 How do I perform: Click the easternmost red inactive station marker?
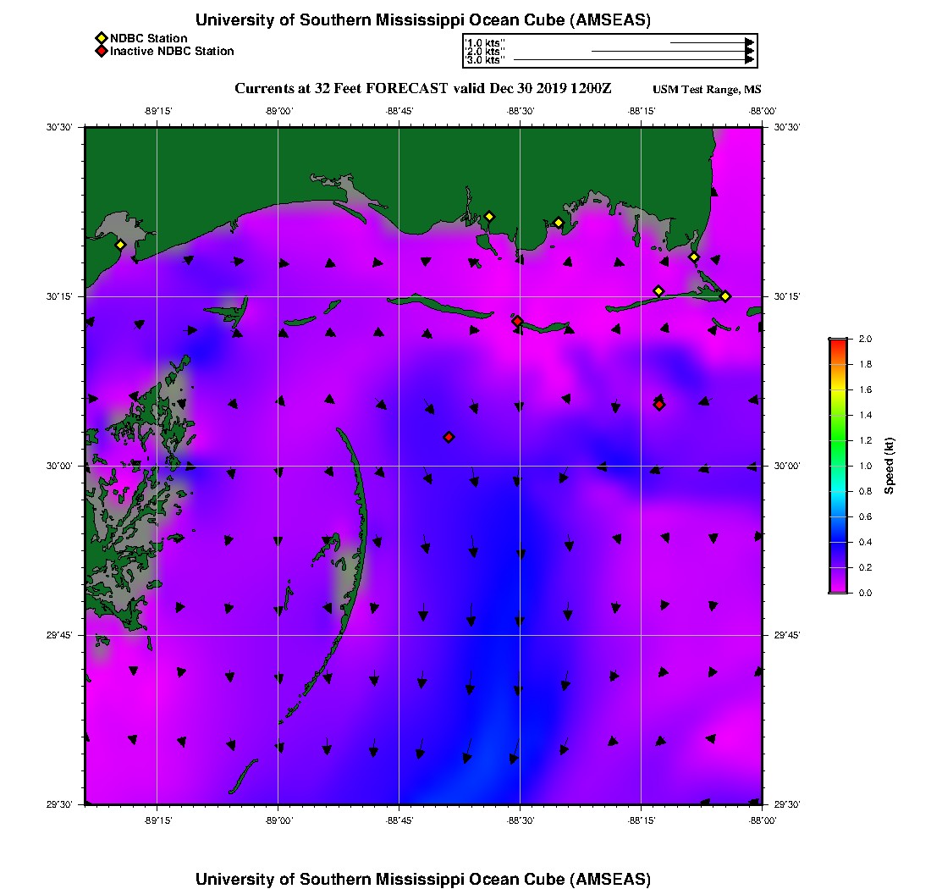(659, 405)
